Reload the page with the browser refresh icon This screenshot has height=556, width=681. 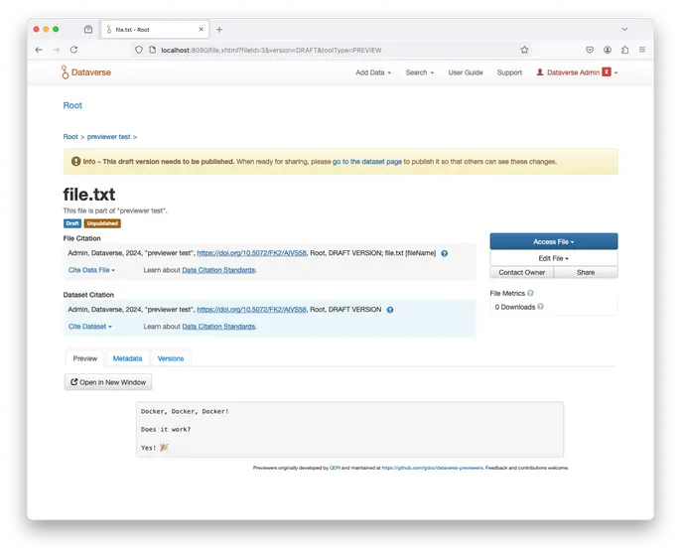click(73, 50)
